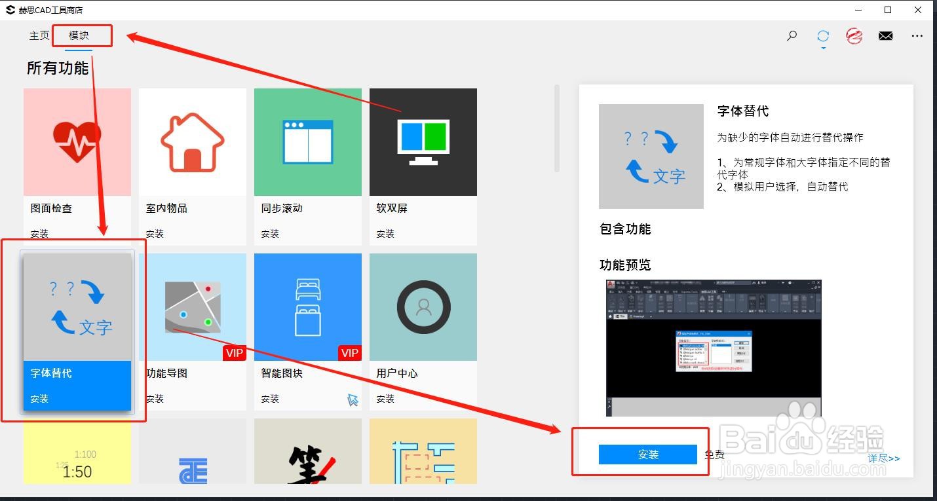
Task: Select the blue stamp module tile on gray
Action: 193,451
